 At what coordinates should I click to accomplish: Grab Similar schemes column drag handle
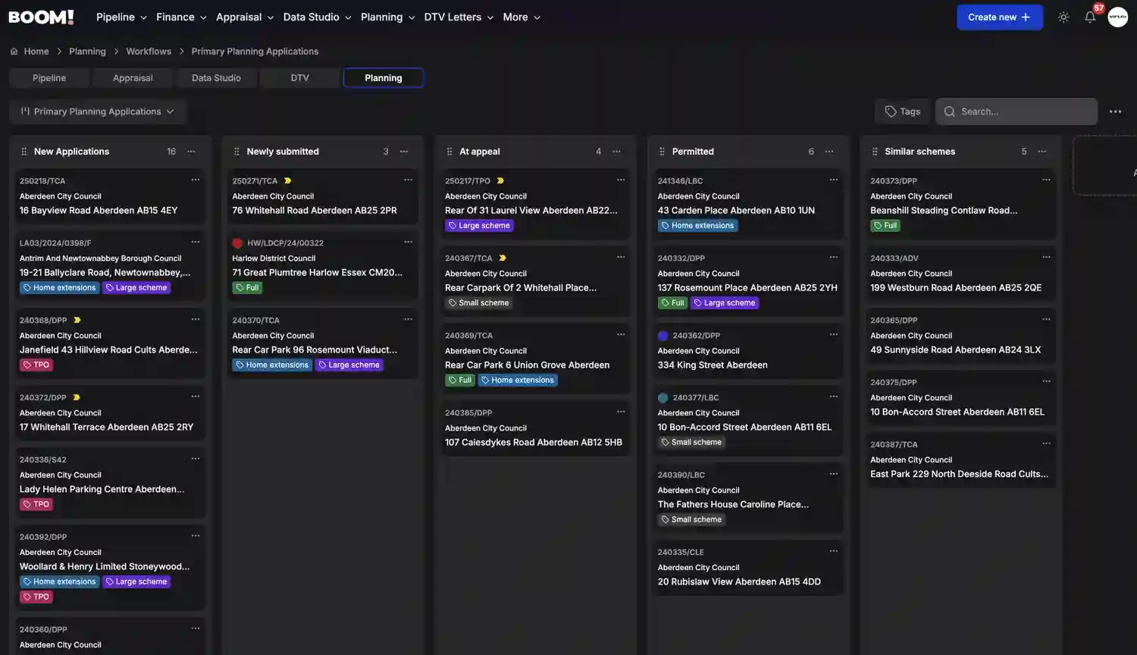pos(875,152)
